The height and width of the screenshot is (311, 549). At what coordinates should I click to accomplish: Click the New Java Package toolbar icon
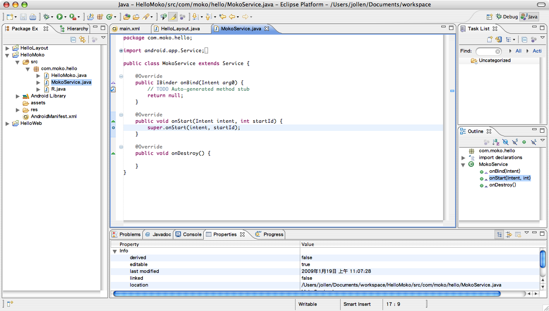pyautogui.click(x=100, y=17)
